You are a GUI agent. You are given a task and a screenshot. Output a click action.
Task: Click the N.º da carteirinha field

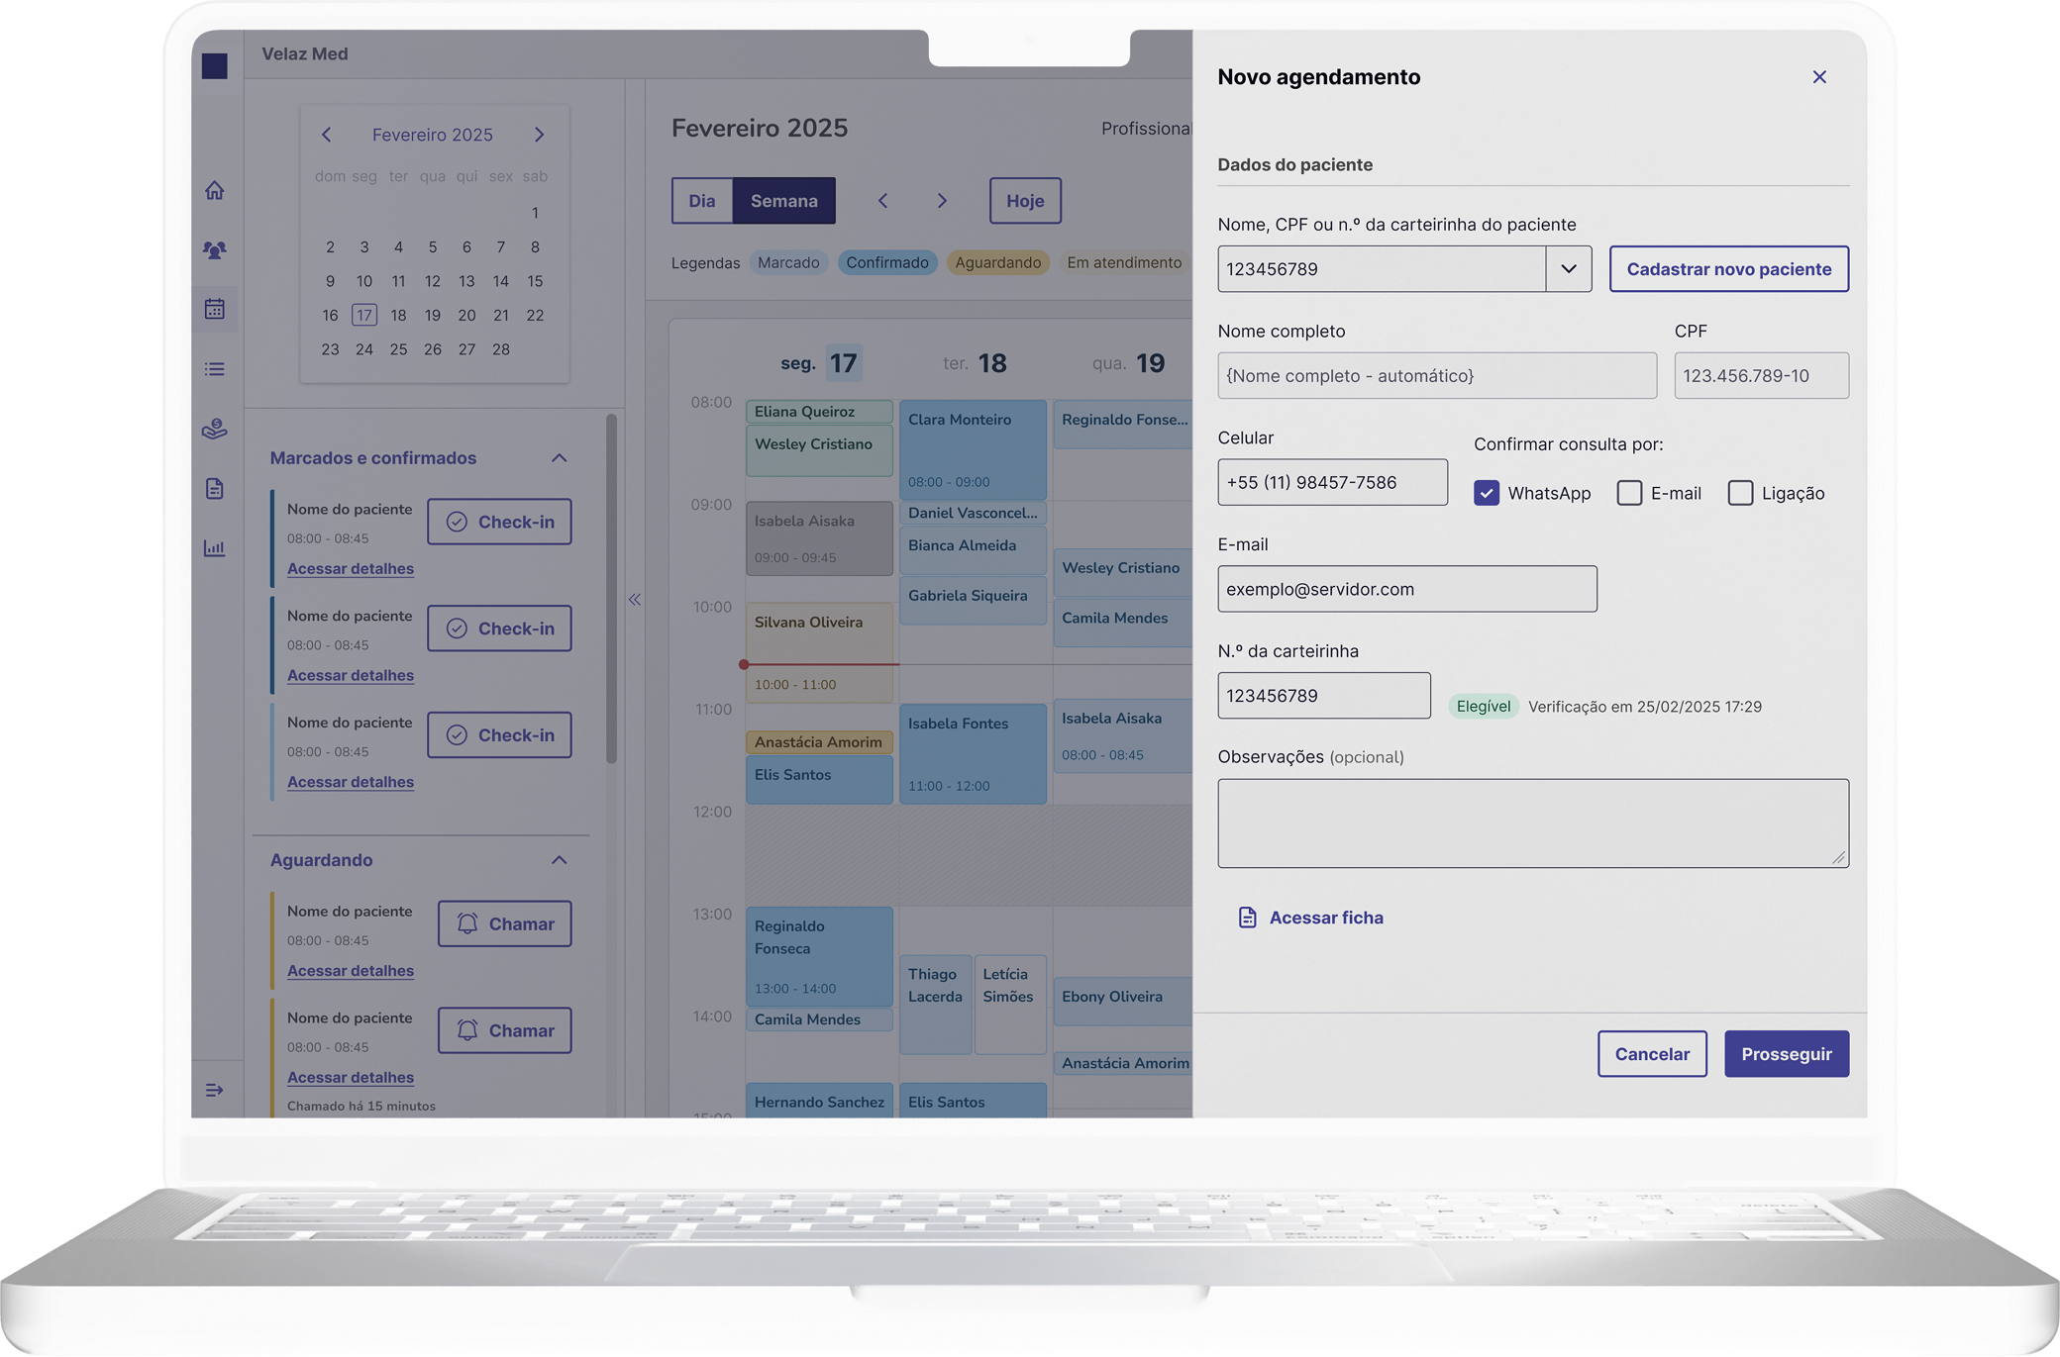click(1324, 696)
